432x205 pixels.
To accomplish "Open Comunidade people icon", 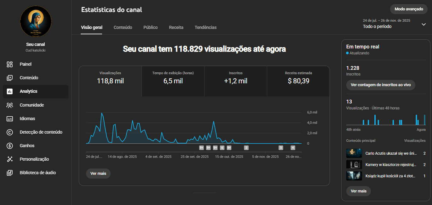I will coord(9,105).
